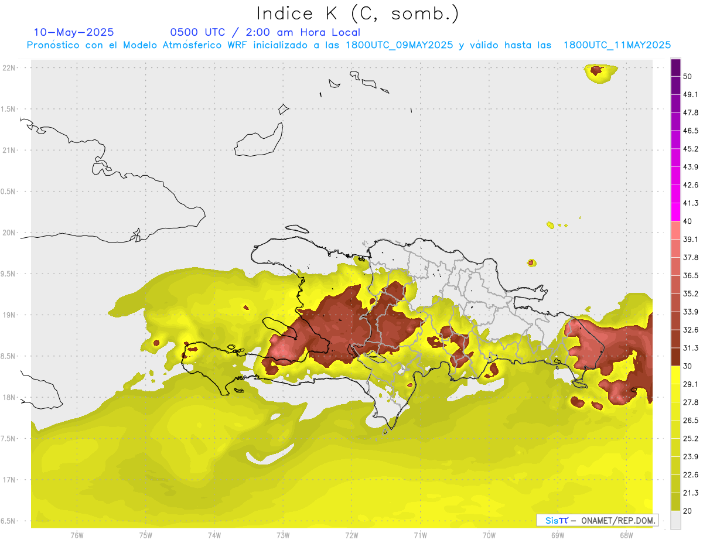703x543 pixels.
Task: Click the "75W" longitude label
Action: point(146,535)
